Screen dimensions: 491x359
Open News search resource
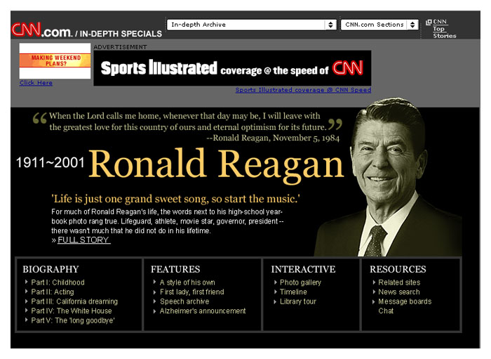coord(399,292)
